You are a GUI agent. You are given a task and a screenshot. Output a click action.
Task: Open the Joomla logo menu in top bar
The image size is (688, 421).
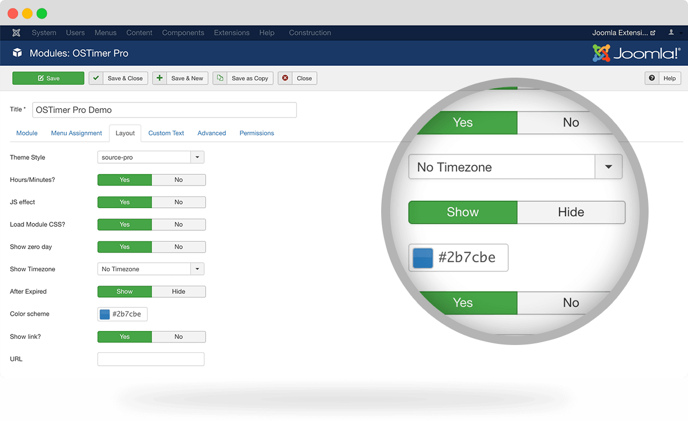click(x=16, y=33)
